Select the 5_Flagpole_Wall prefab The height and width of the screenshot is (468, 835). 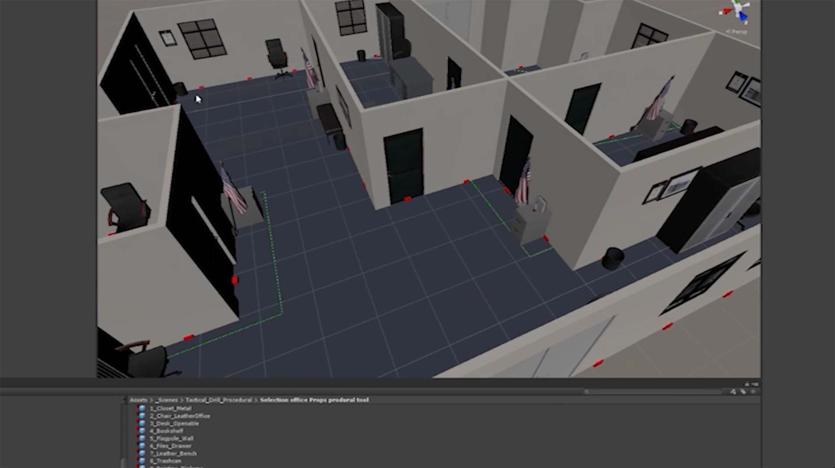[171, 438]
